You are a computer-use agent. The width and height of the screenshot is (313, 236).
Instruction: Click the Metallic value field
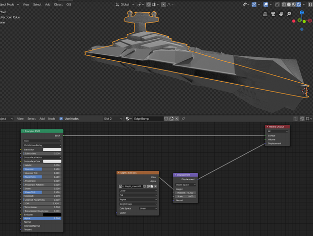(42, 165)
